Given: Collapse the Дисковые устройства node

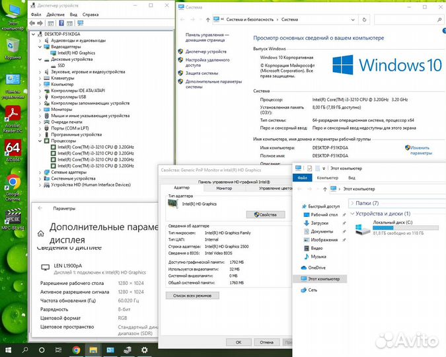Looking at the screenshot, I should 40,59.
